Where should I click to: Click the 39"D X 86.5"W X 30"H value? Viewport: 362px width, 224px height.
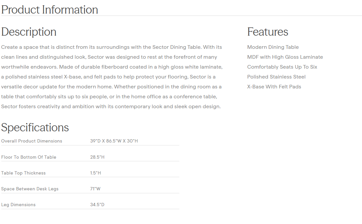coord(114,141)
